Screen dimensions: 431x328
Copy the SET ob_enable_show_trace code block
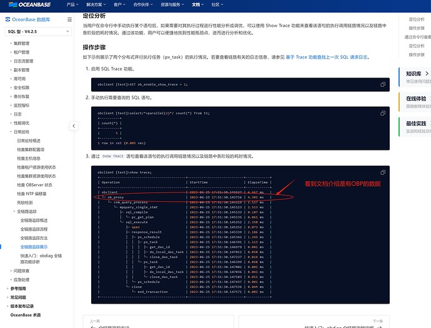click(383, 85)
